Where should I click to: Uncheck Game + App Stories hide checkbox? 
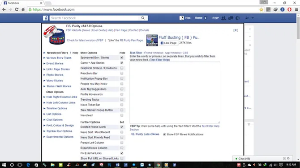122,63
